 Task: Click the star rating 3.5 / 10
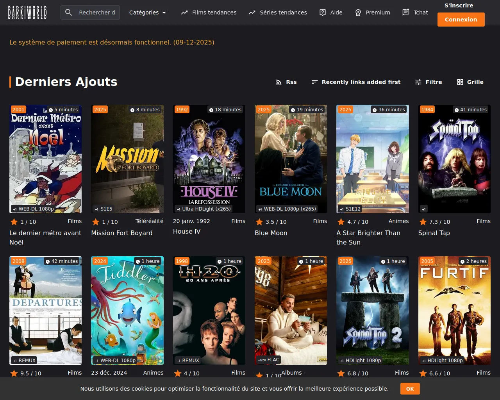tap(271, 222)
